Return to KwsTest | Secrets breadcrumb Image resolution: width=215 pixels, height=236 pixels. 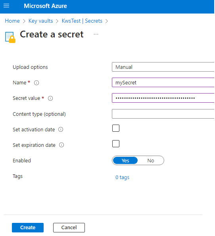tap(82, 21)
